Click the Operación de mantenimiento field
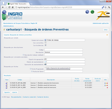The image size is (112, 109). point(66,64)
